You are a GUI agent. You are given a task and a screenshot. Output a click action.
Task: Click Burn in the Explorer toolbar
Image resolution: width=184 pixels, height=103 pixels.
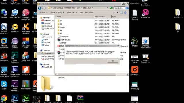click(x=81, y=13)
